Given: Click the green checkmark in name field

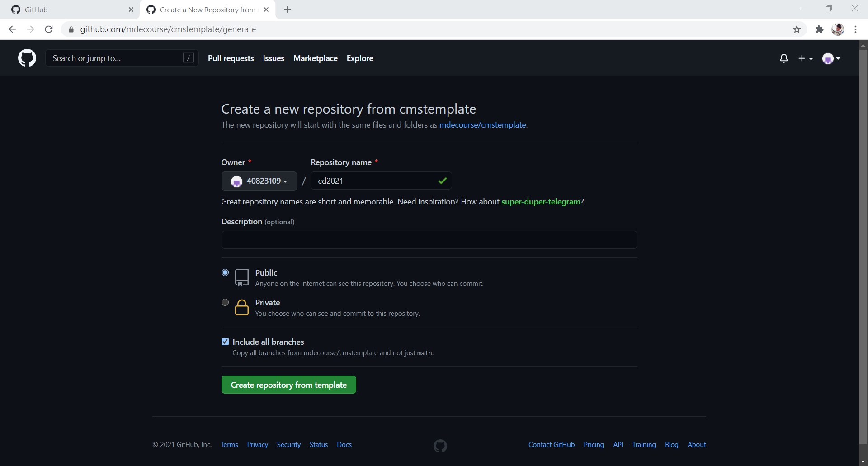Looking at the screenshot, I should [443, 181].
